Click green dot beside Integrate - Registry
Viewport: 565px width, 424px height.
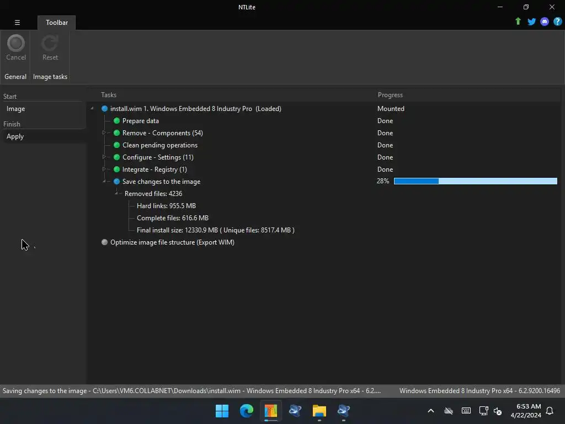116,169
